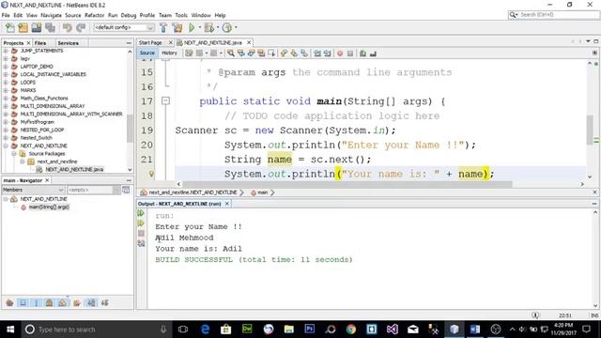Click Start Macro Recording red circle icon

pos(340,54)
